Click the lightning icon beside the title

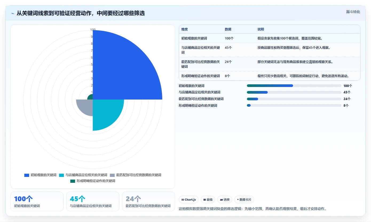[x=13, y=13]
